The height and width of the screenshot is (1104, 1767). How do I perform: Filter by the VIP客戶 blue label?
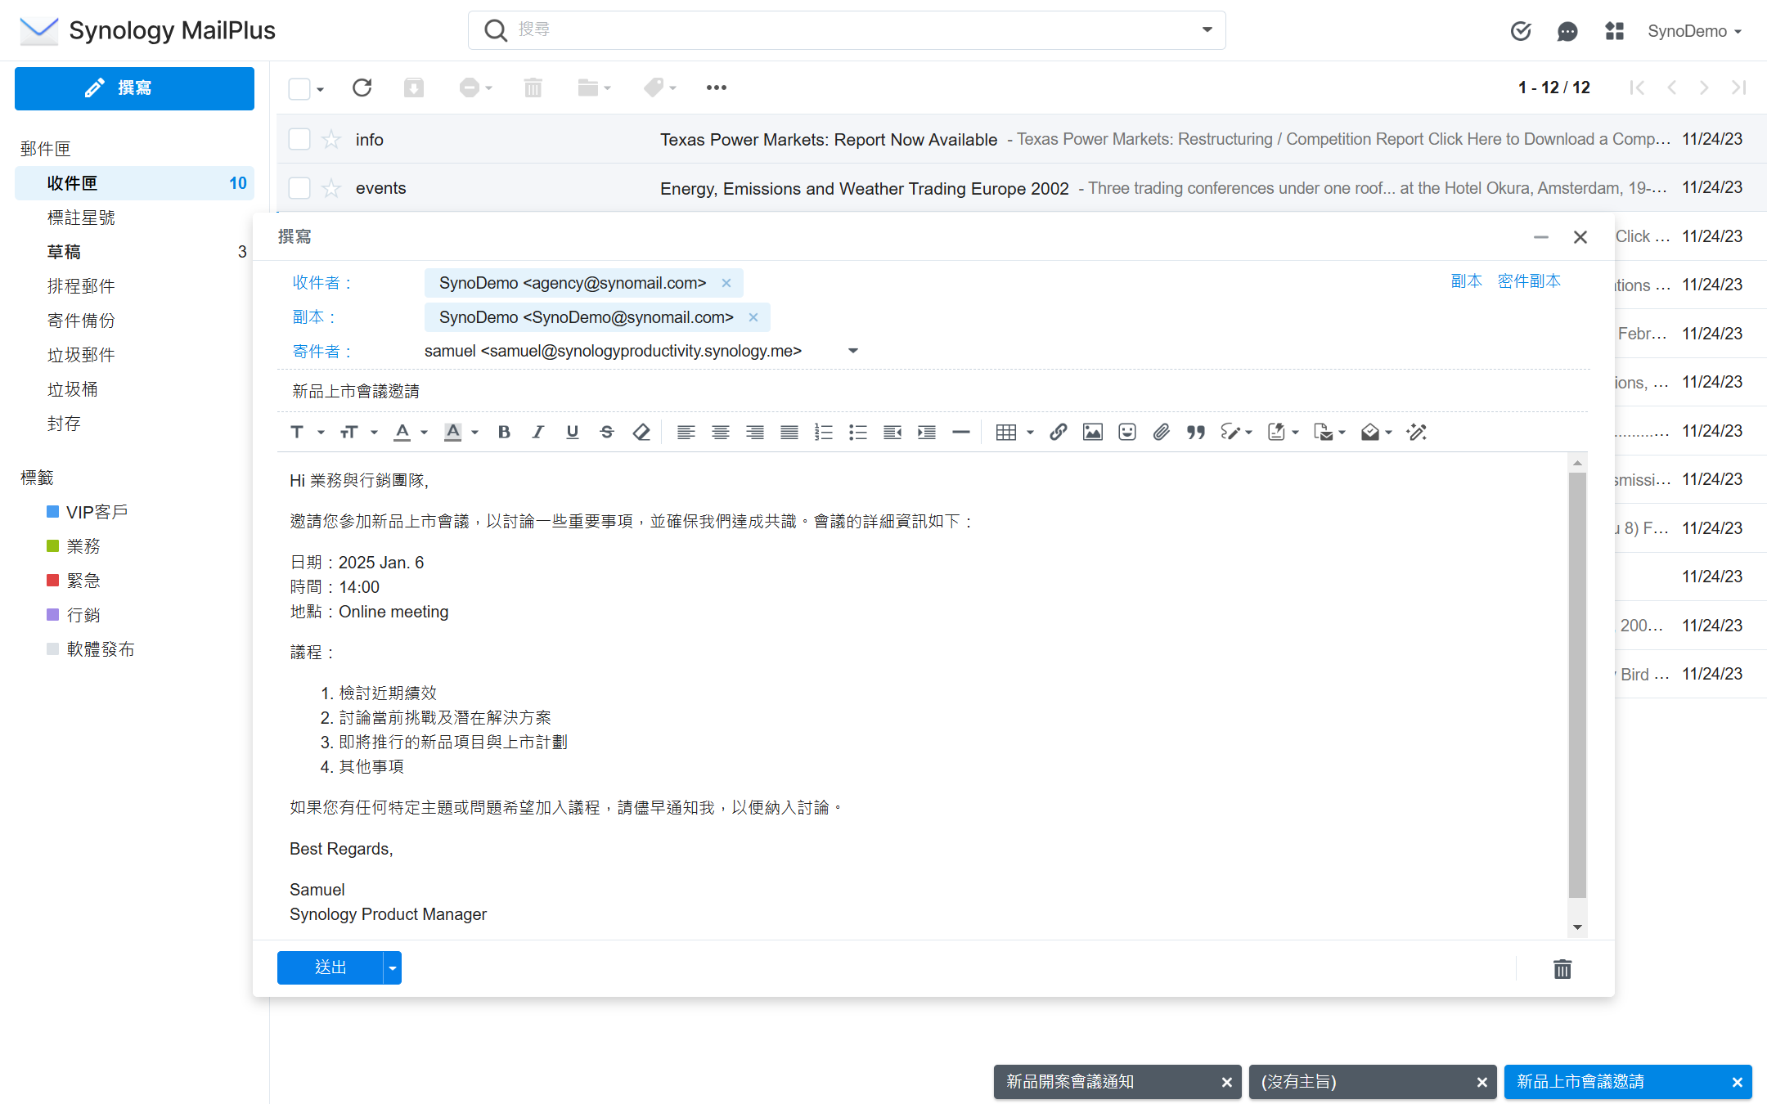pyautogui.click(x=88, y=512)
